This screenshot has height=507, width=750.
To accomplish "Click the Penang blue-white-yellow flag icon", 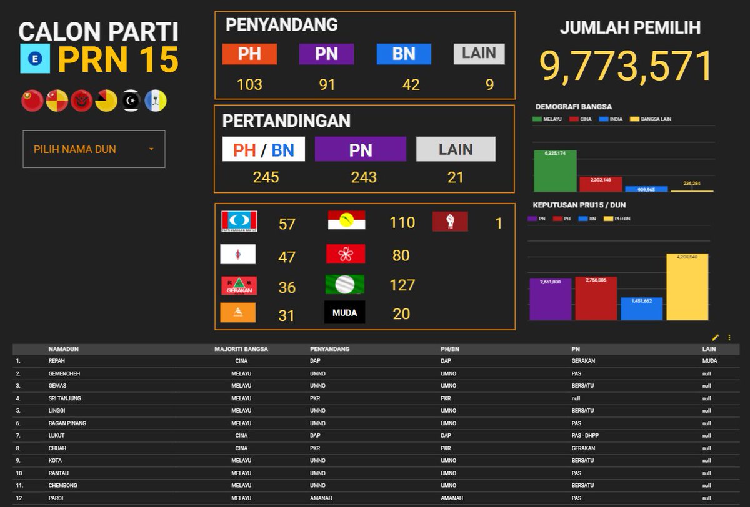I will (156, 101).
